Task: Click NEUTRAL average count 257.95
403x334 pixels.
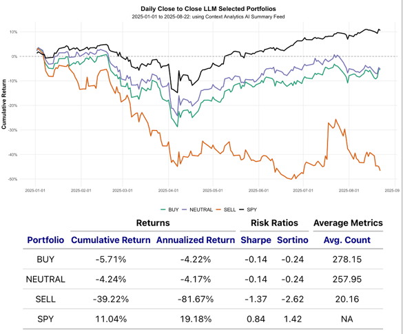Action: 347,279
